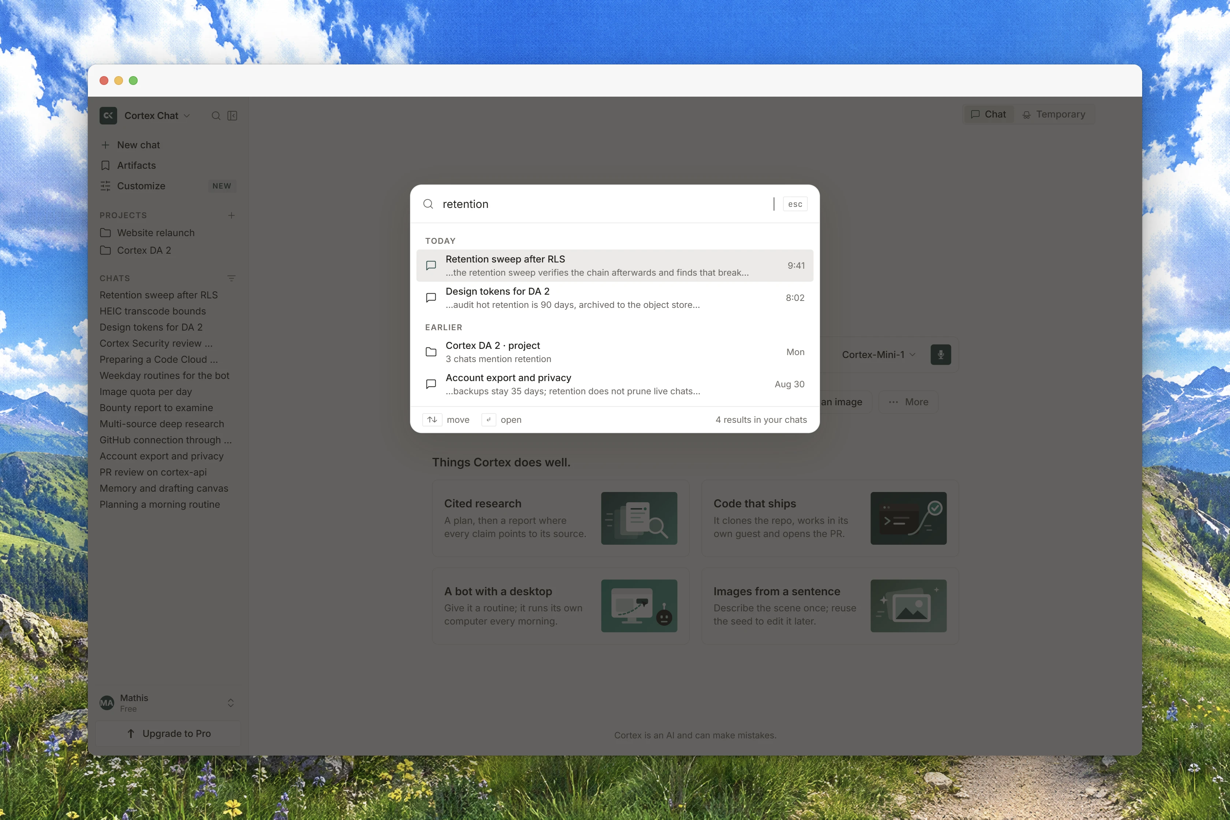
Task: Open the Cited research card
Action: pyautogui.click(x=560, y=518)
